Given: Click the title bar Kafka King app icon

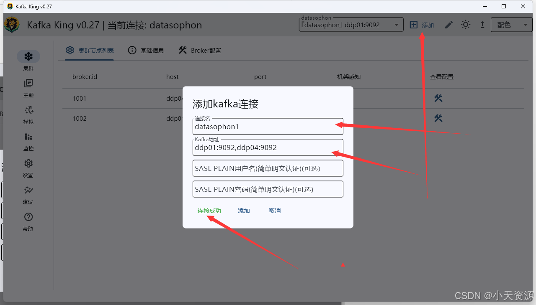Looking at the screenshot, I should tap(10, 6).
